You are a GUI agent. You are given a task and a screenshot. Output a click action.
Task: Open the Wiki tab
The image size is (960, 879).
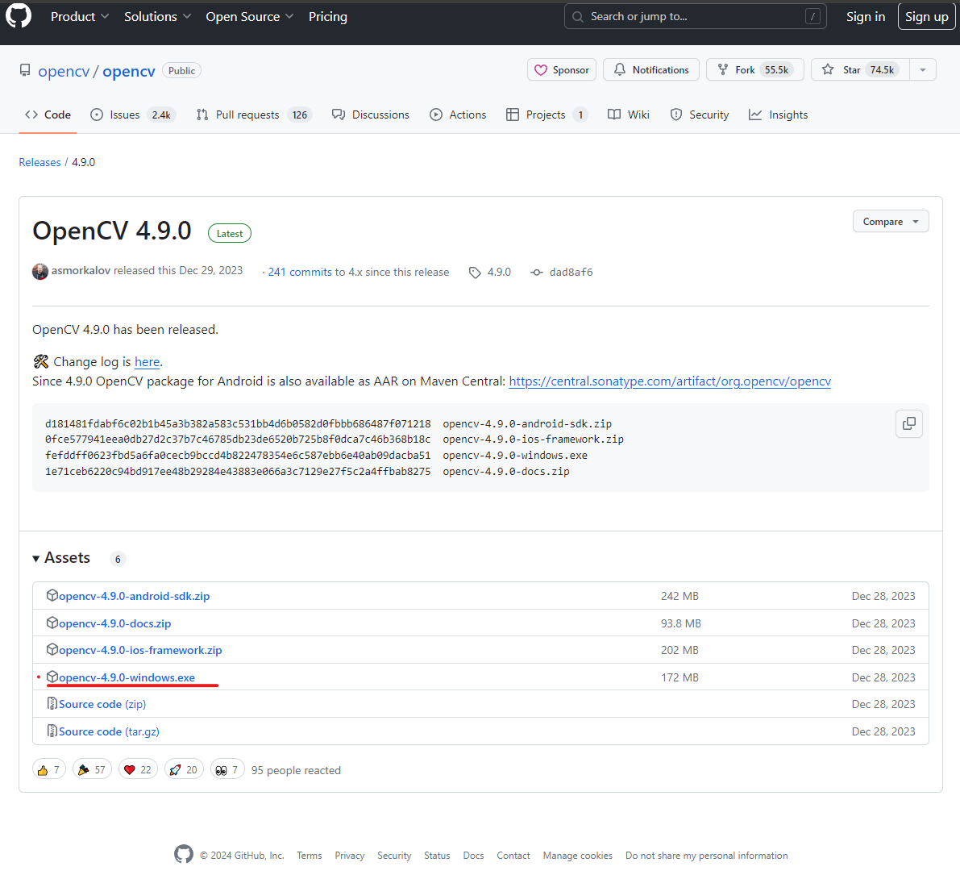[628, 115]
